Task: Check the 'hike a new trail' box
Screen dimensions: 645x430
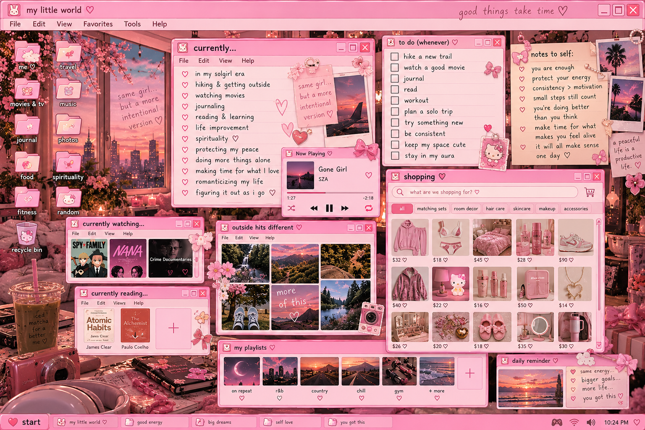Action: coord(395,56)
